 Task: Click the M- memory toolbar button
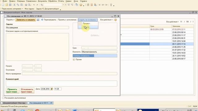[106, 5]
